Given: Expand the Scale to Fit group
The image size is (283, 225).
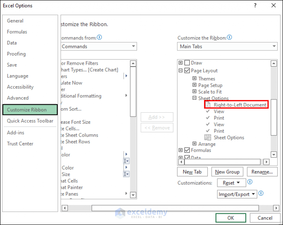Looking at the screenshot, I should [x=194, y=91].
